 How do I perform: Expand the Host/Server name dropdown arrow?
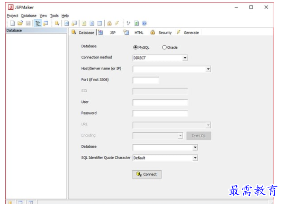coord(208,69)
